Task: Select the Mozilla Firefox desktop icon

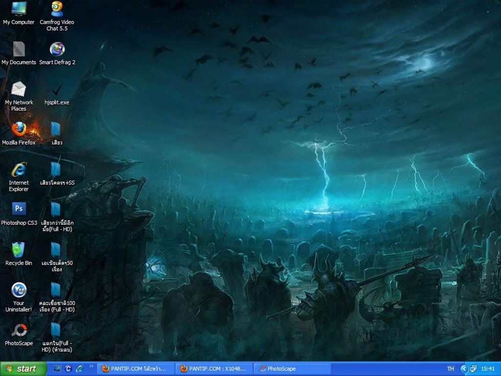Action: 18,134
